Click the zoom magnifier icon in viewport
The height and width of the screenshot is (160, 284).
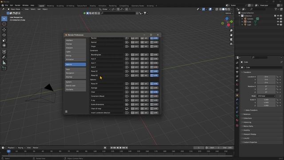(231, 31)
